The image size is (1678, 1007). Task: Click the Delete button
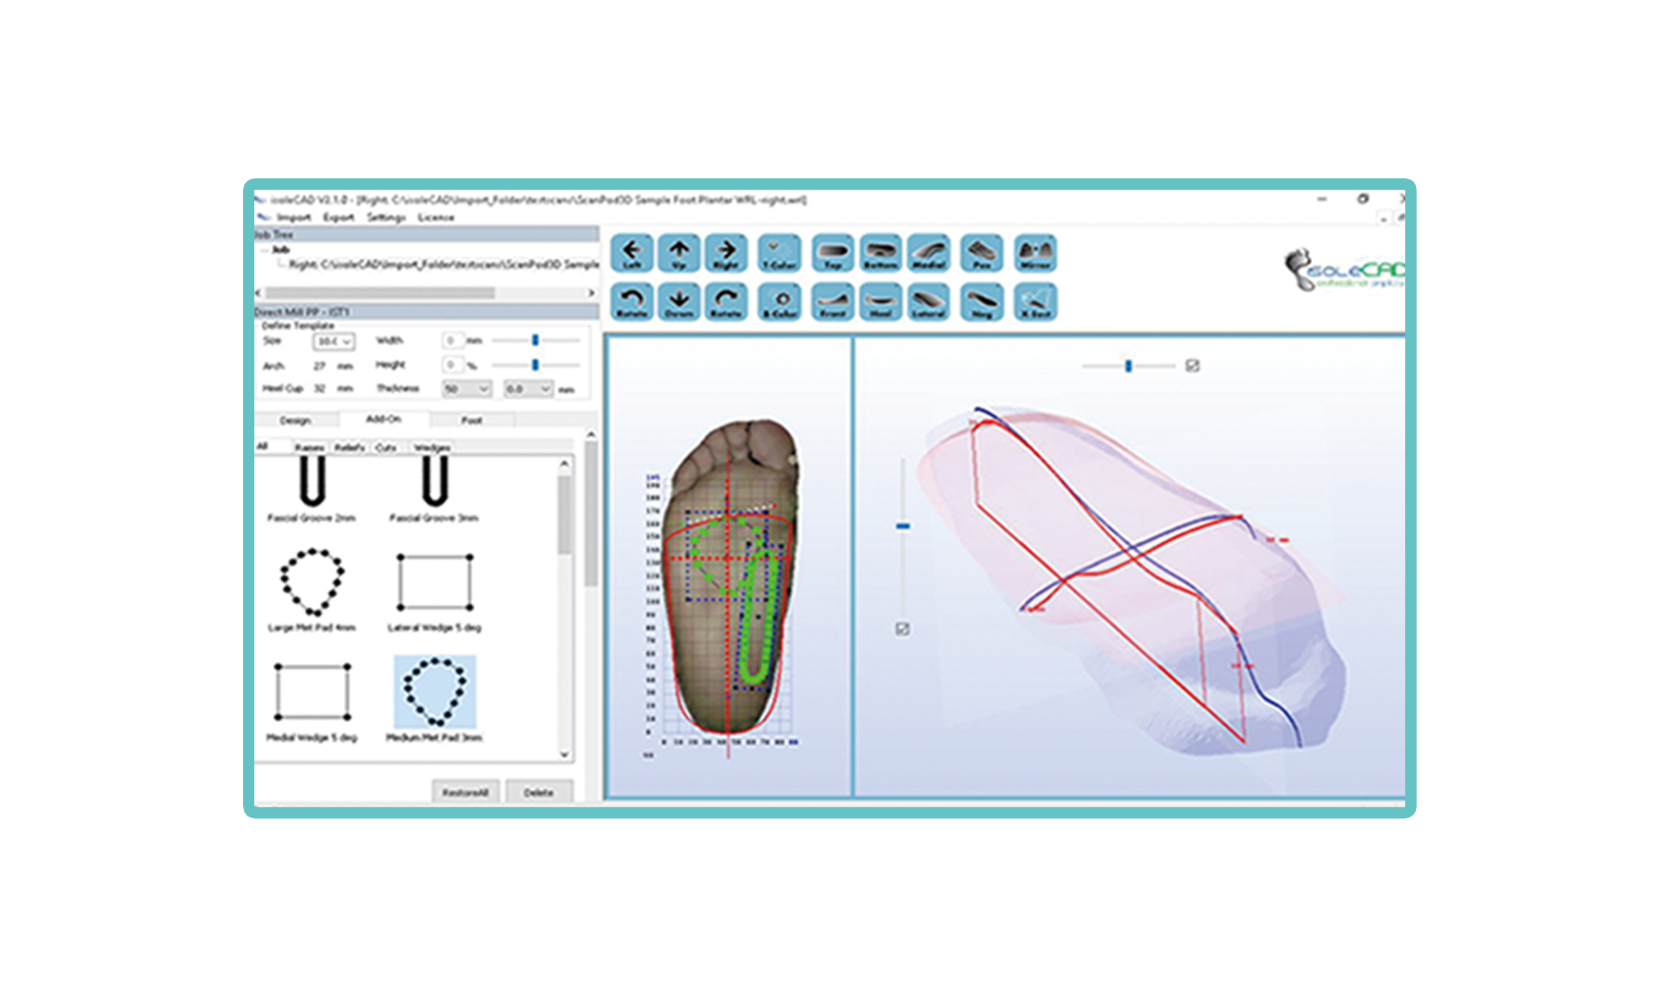point(538,792)
